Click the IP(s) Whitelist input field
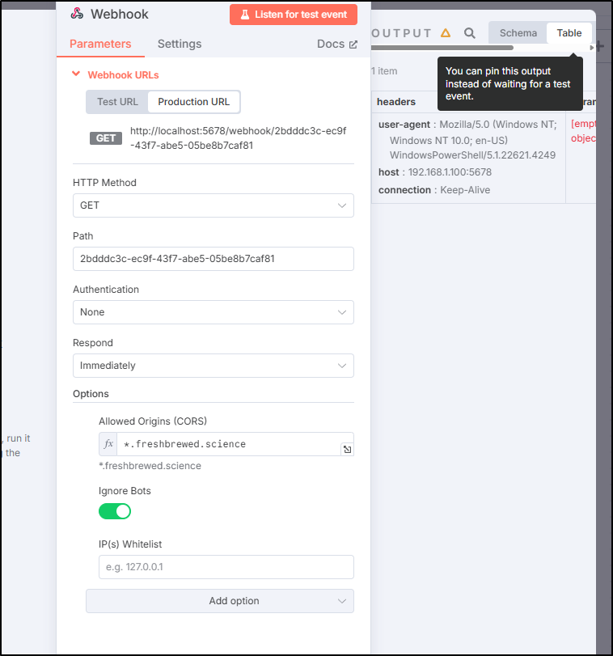 [x=226, y=567]
